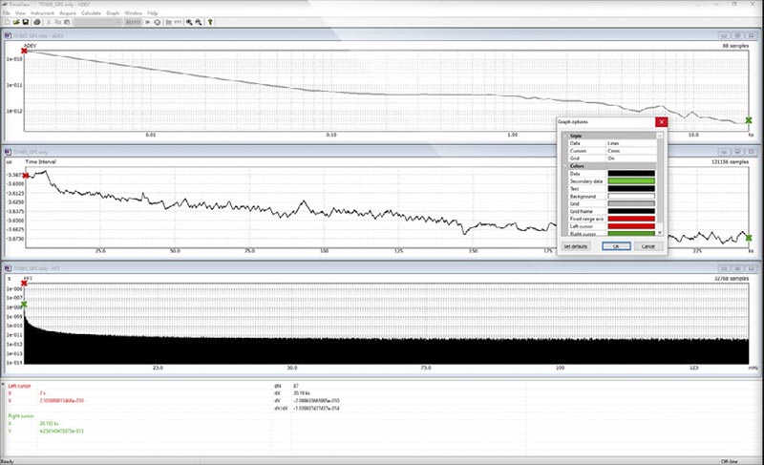Open a file with the folder icon
Screen dimensions: 764x465
click(16, 22)
